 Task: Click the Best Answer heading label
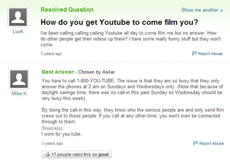click(x=58, y=72)
